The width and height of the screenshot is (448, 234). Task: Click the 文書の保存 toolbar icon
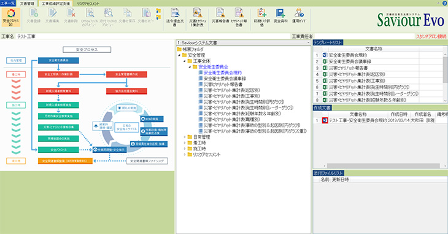[x=127, y=16]
